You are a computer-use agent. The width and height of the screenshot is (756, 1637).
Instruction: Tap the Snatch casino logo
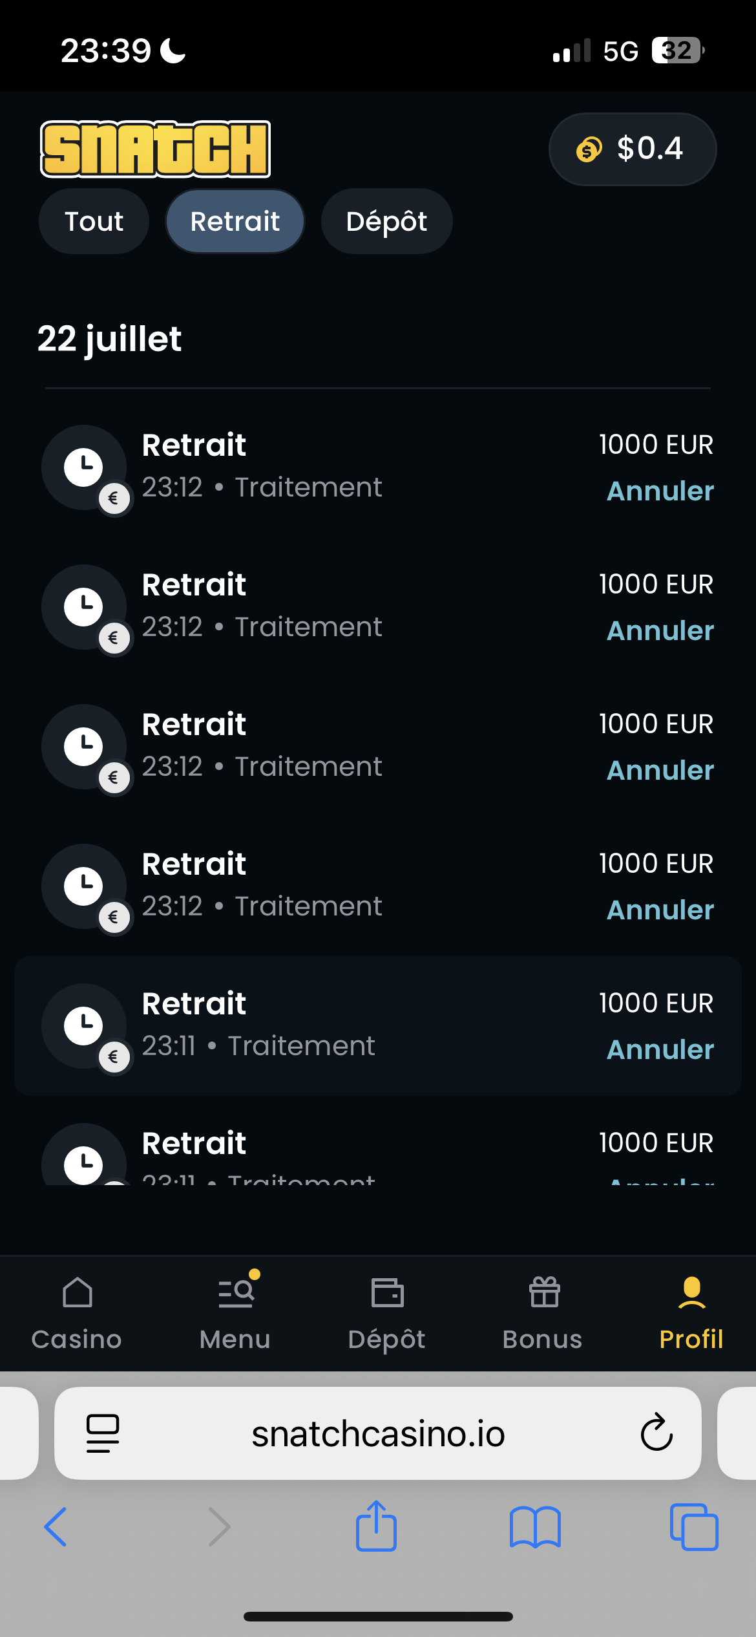155,149
